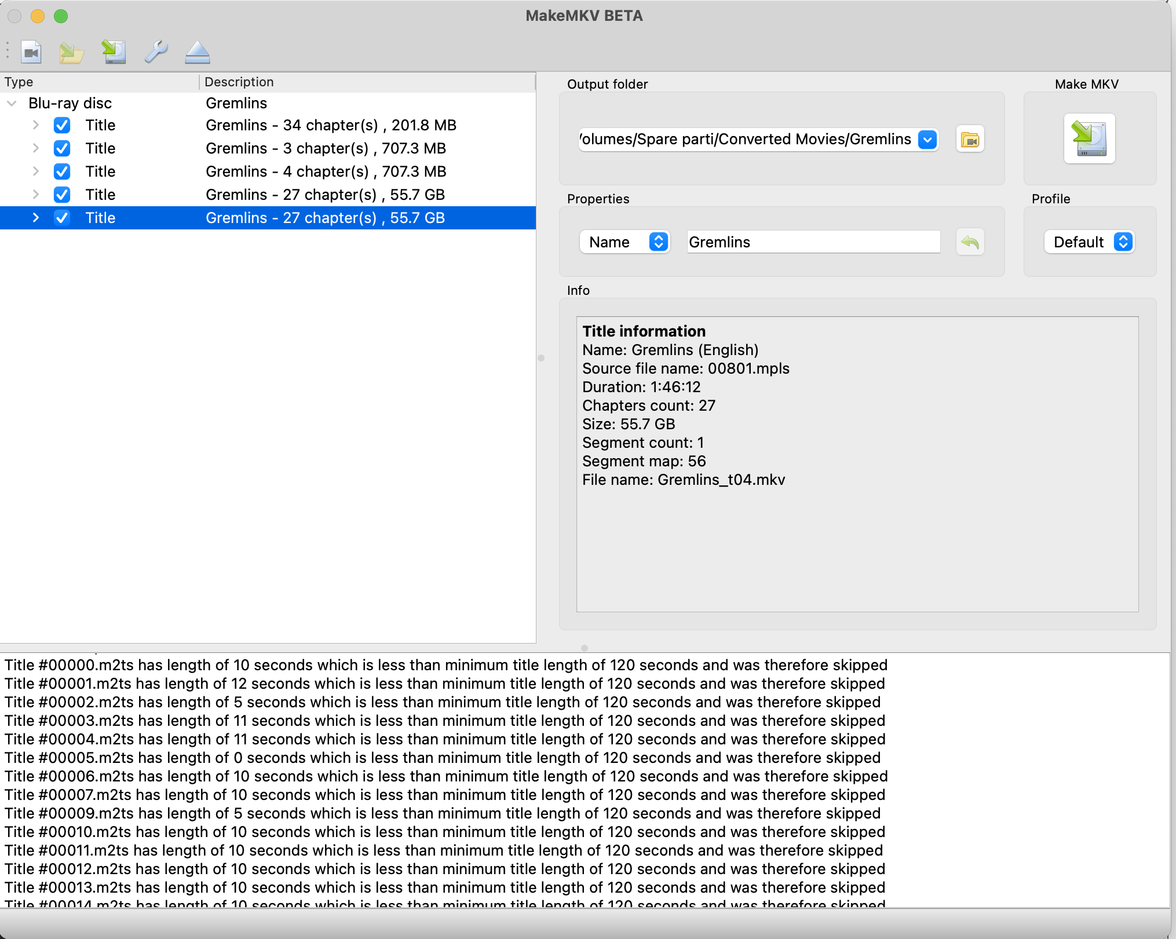The width and height of the screenshot is (1176, 939).
Task: Click the vertical splitter handle beside title list
Action: [541, 358]
